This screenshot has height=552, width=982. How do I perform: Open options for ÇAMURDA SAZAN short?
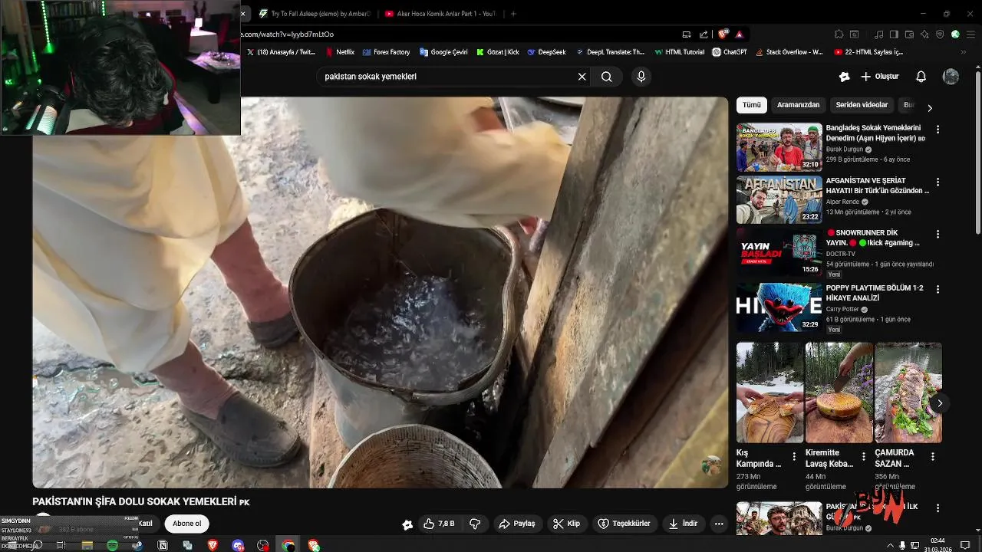pyautogui.click(x=932, y=456)
